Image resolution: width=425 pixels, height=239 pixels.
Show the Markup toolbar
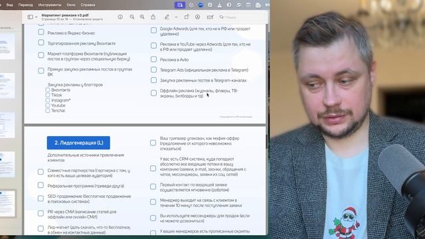[x=198, y=17]
